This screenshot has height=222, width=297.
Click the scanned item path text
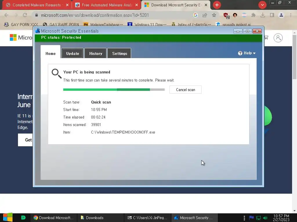pyautogui.click(x=123, y=132)
